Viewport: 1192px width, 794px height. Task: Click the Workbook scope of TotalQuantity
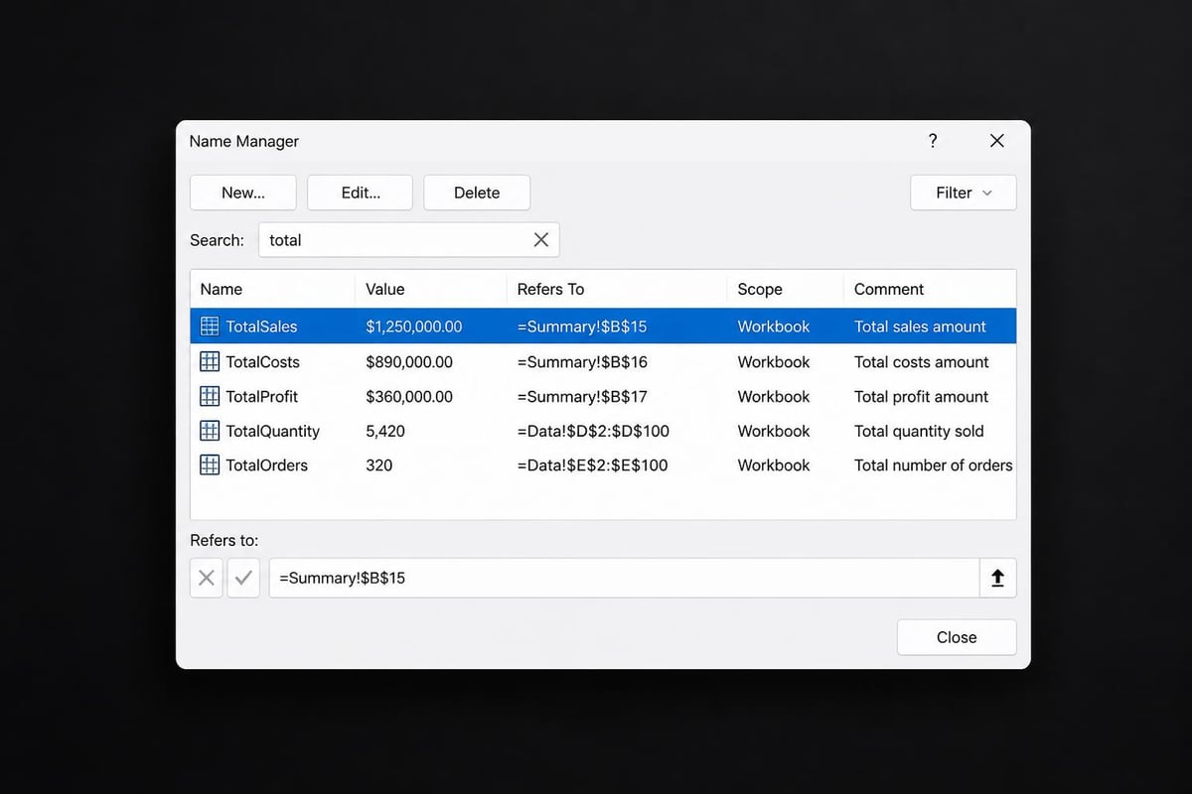pos(774,431)
